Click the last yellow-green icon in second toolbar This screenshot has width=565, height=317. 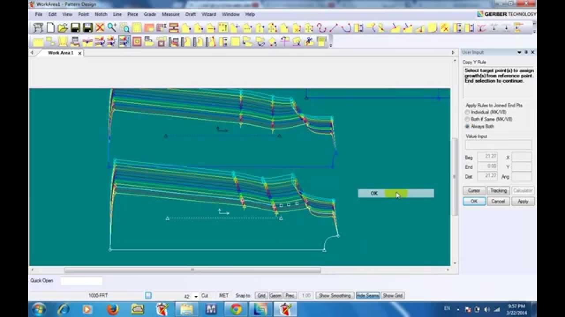tap(321, 42)
